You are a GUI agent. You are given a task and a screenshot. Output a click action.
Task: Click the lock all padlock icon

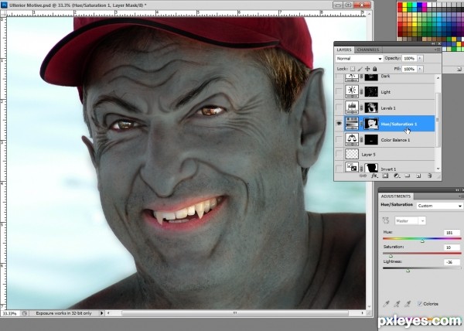pyautogui.click(x=374, y=69)
